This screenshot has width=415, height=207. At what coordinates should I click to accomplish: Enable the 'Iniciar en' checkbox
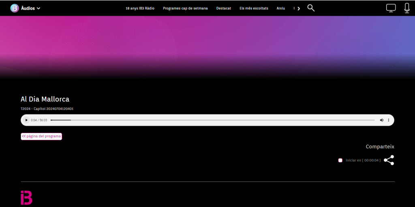[340, 161]
